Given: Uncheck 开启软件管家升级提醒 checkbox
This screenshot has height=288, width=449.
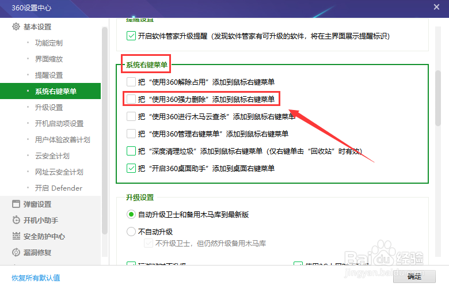Looking at the screenshot, I should [131, 36].
